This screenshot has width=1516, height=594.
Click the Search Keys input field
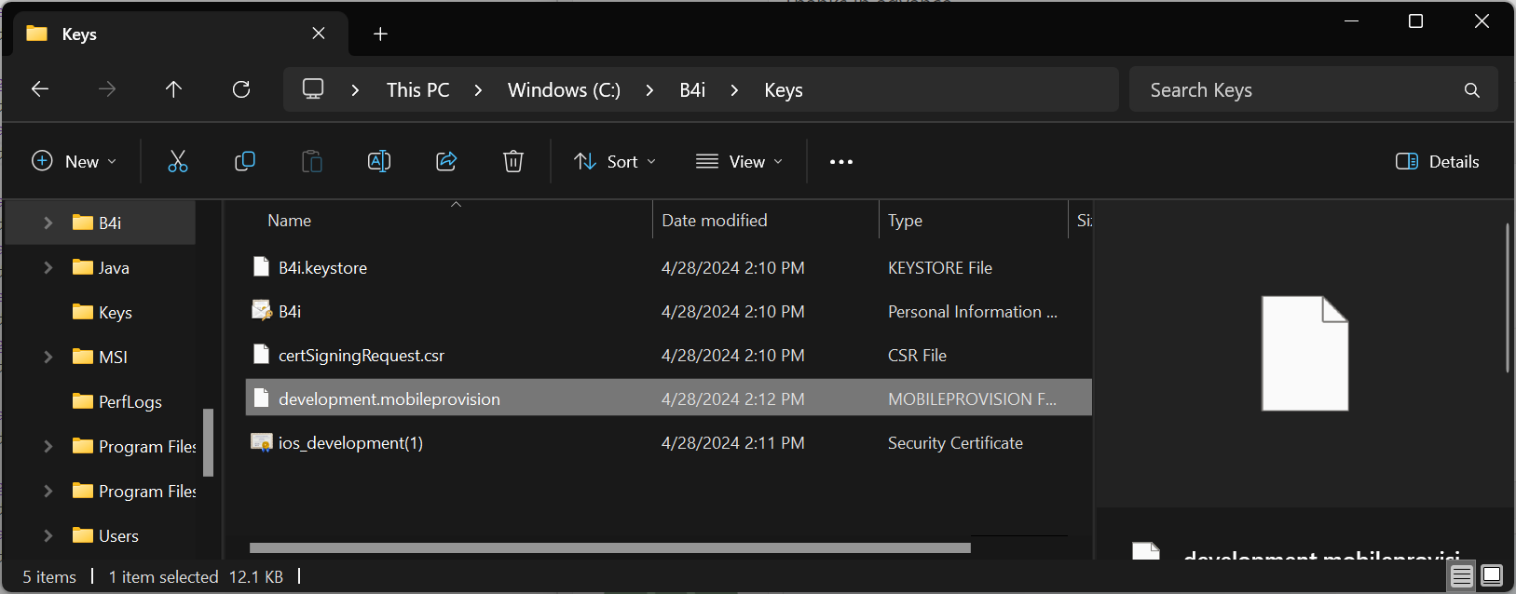click(1300, 90)
